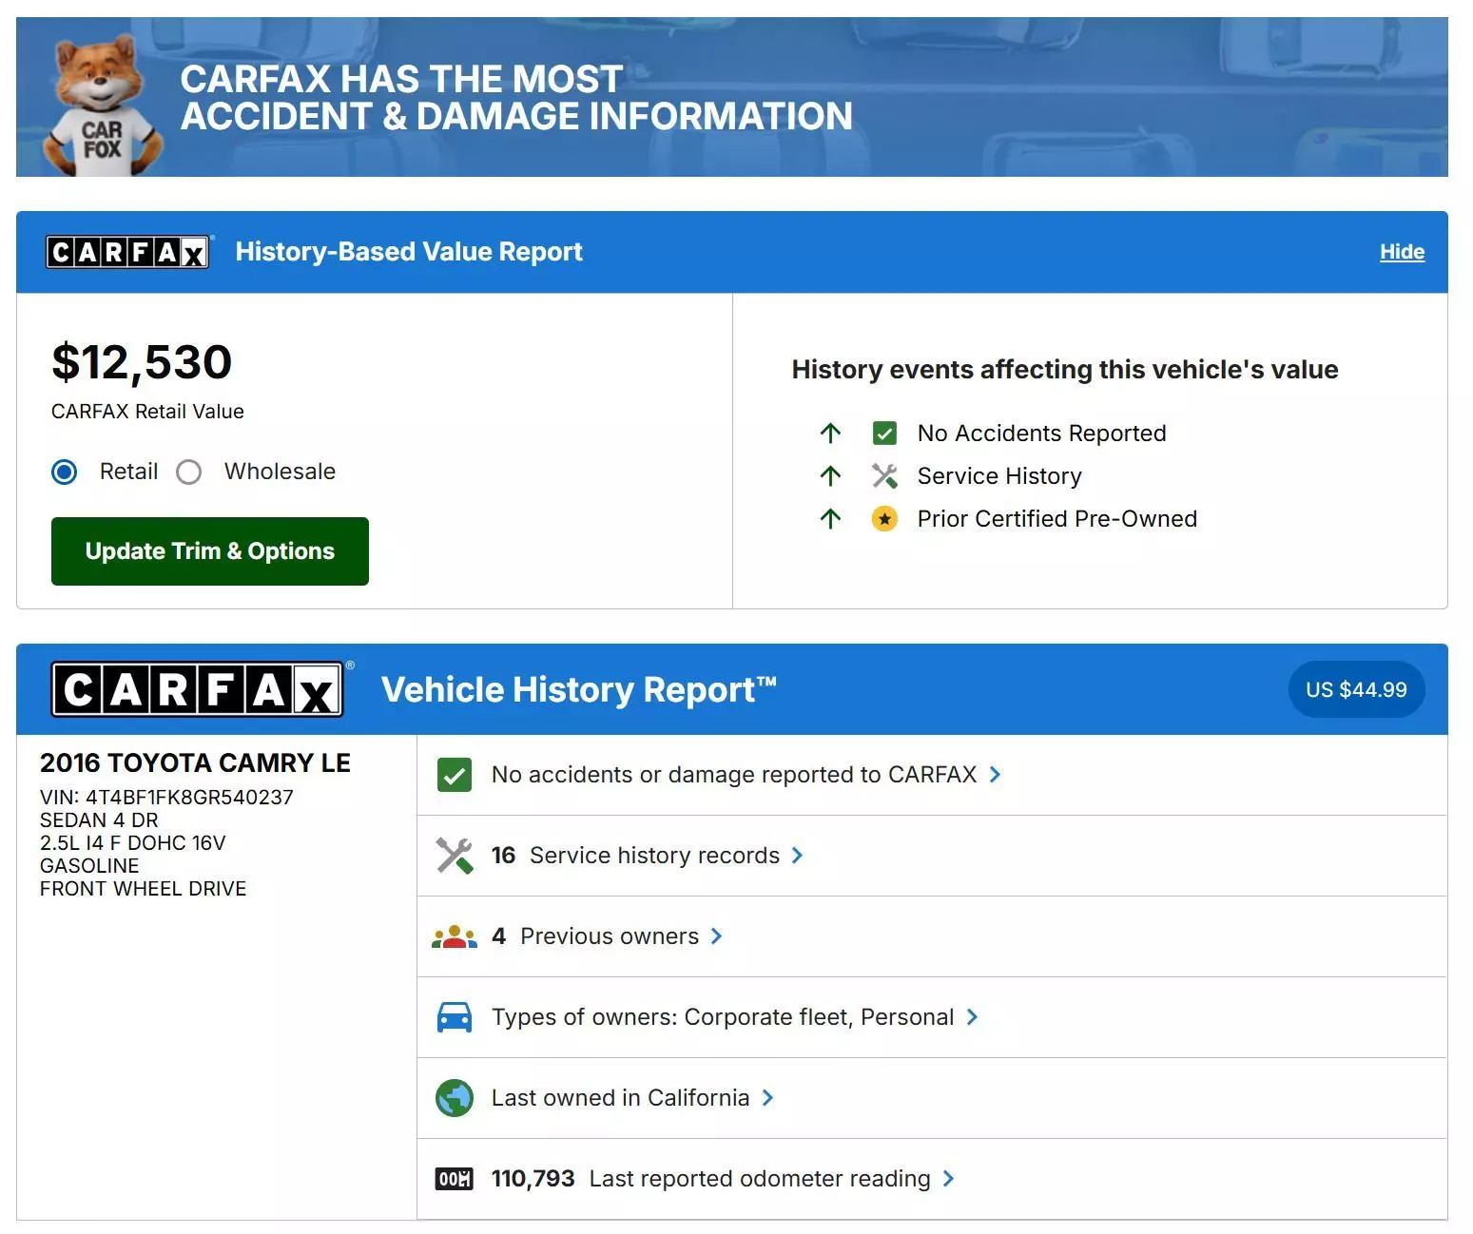Click the green checkmark beside No Accidents Reported
The height and width of the screenshot is (1234, 1473).
[x=884, y=434]
